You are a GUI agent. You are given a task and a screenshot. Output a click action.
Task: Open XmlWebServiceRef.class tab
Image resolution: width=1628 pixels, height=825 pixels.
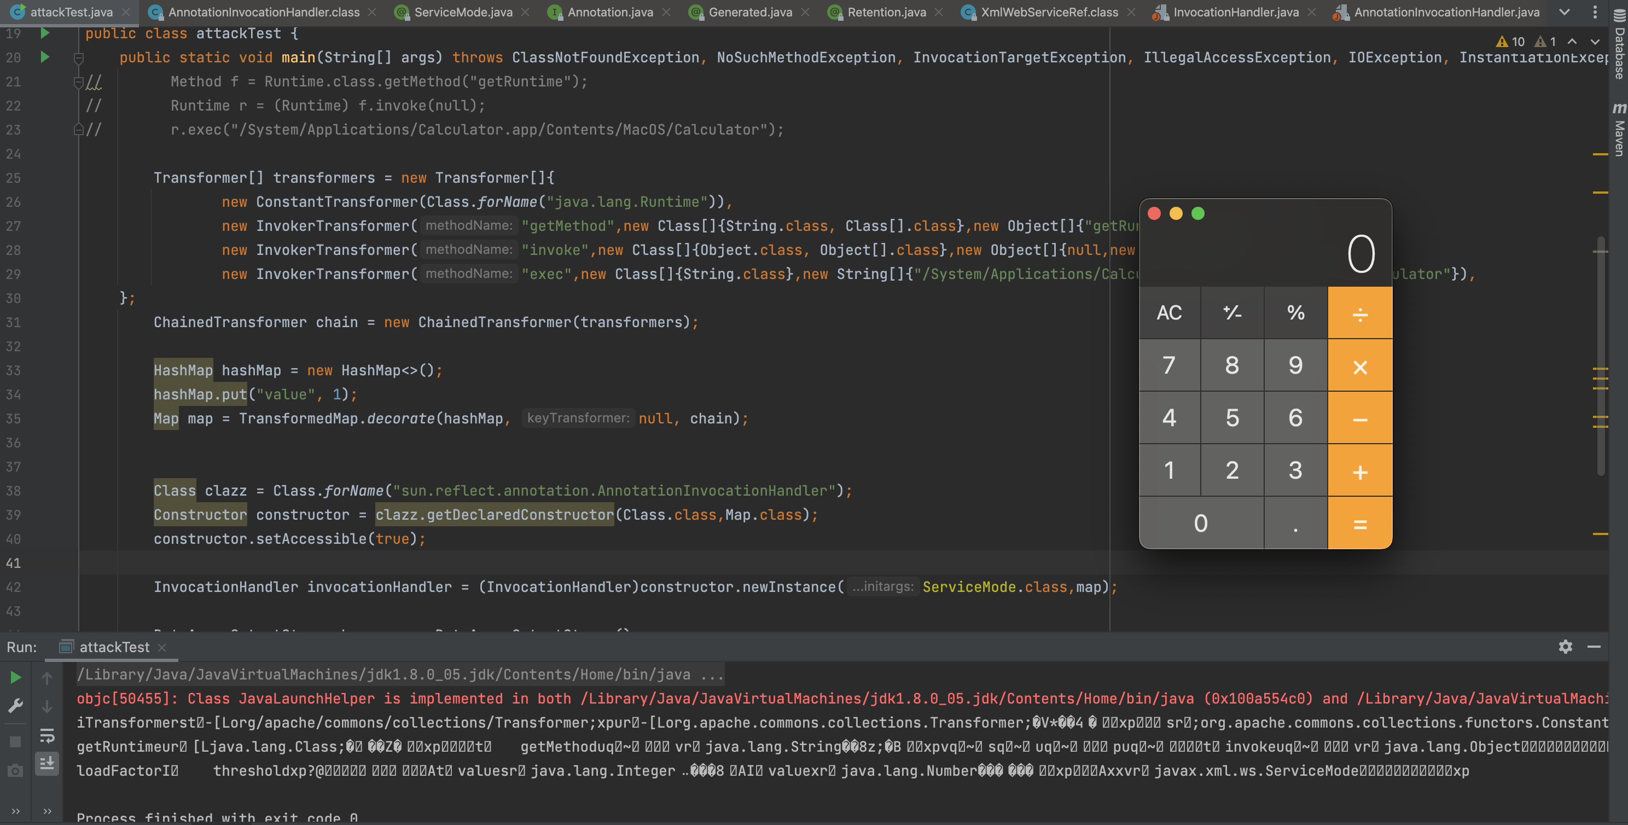pos(1049,12)
